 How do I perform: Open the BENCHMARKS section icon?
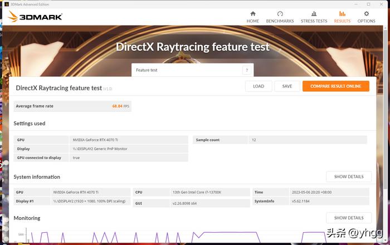pyautogui.click(x=280, y=14)
